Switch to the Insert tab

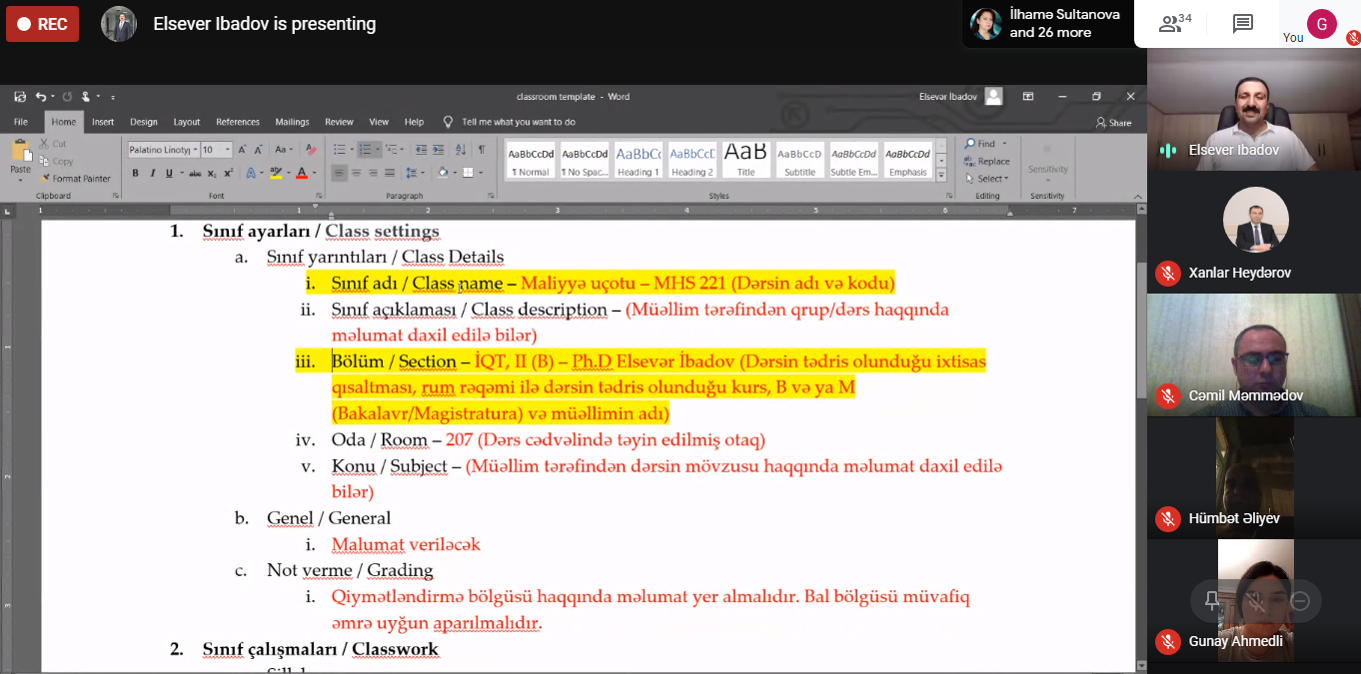103,122
